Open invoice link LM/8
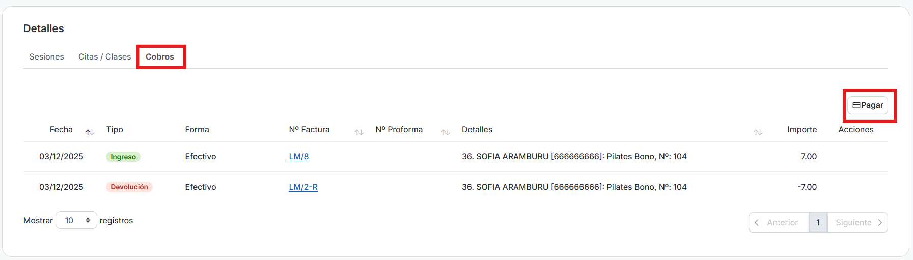The height and width of the screenshot is (260, 913). [298, 156]
